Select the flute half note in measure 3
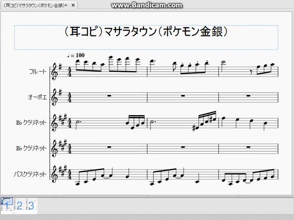This screenshot has width=294, height=220. click(224, 62)
